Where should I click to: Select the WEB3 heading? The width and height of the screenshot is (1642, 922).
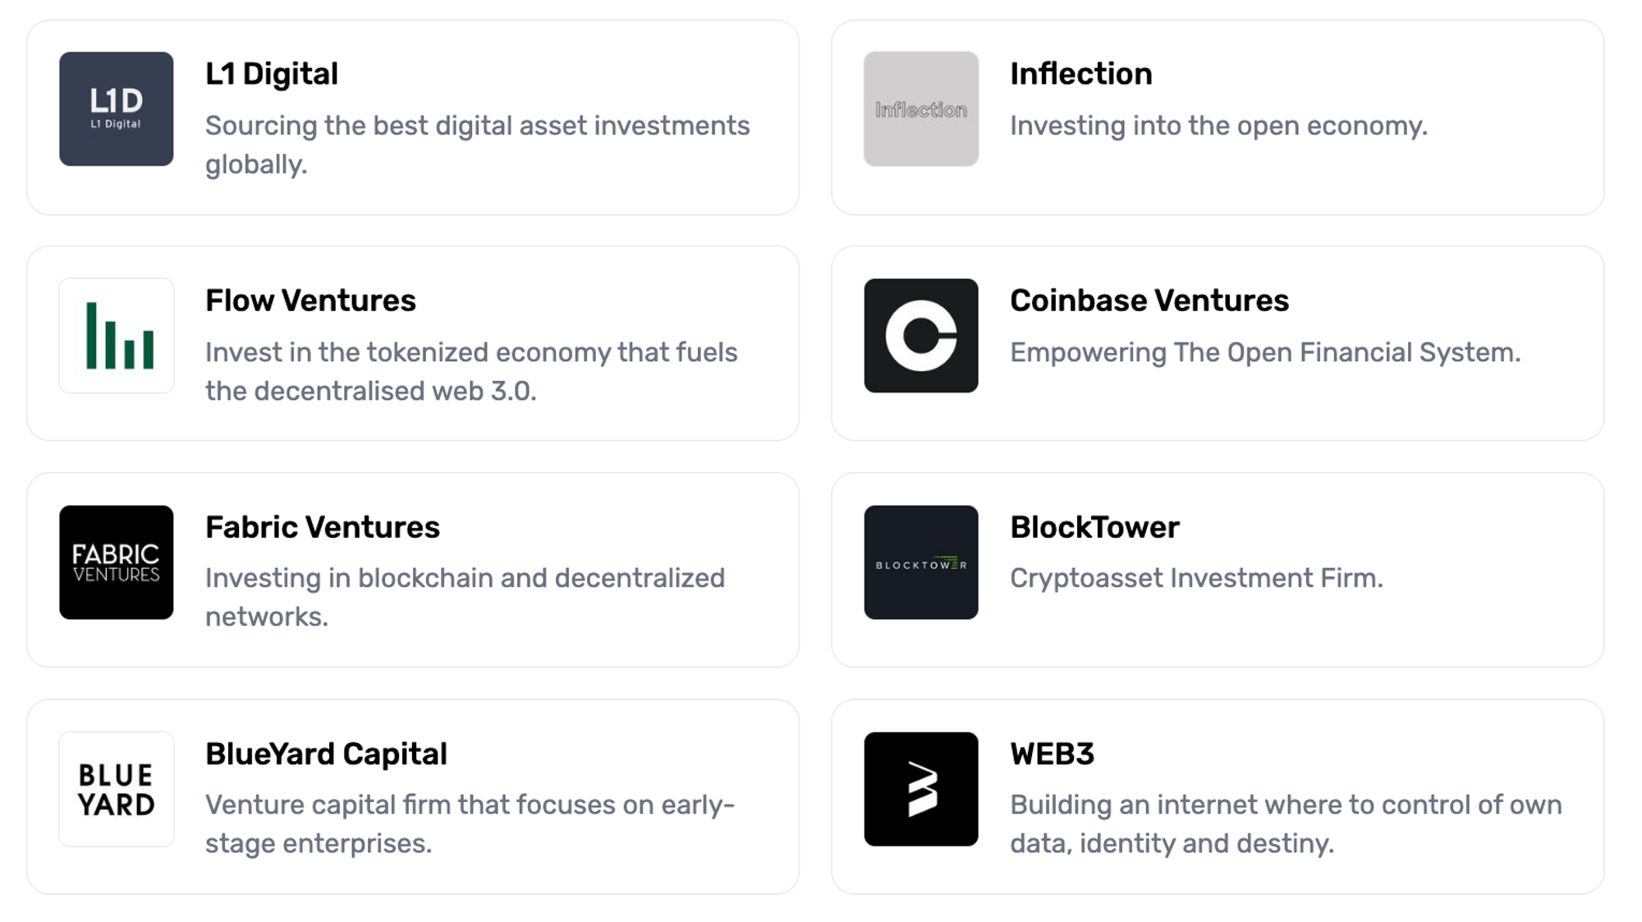(x=1052, y=754)
